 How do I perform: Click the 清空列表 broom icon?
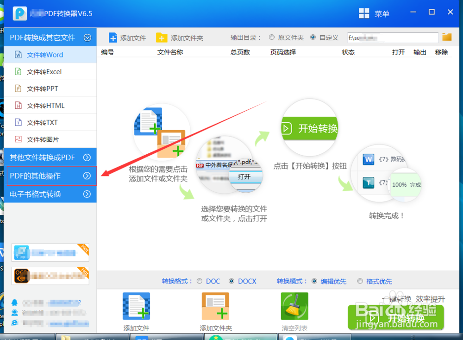(x=294, y=306)
